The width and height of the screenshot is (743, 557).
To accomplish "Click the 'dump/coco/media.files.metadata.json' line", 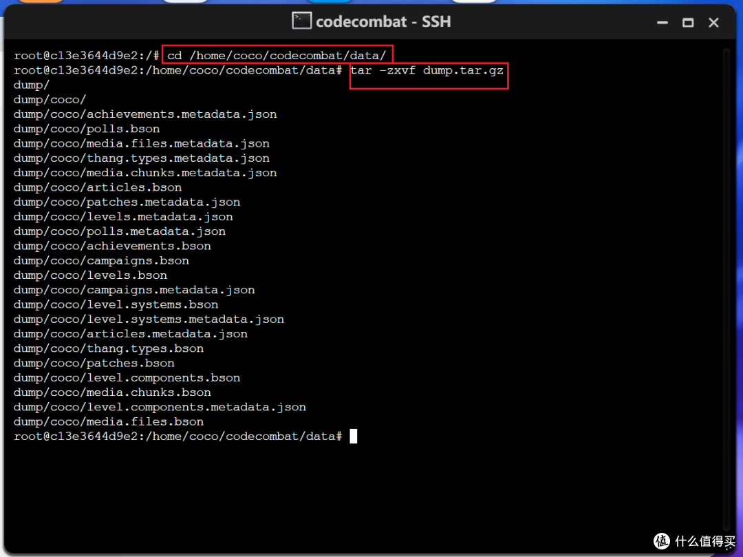I will 142,143.
